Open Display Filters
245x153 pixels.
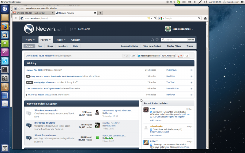coord(174,46)
